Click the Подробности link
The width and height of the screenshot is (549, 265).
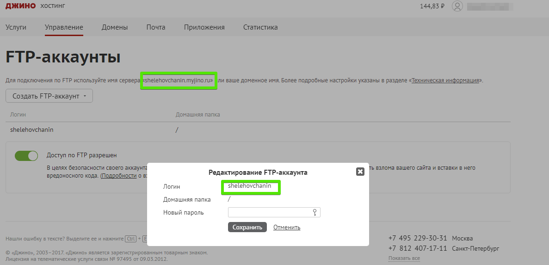[x=119, y=175]
